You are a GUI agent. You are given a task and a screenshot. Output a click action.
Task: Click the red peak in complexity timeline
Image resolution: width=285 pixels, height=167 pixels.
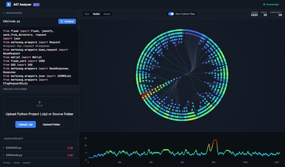point(215,140)
